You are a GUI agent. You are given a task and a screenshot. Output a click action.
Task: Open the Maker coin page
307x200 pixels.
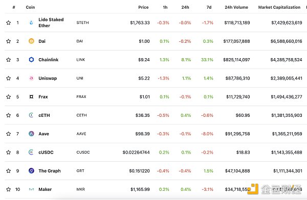45,189
